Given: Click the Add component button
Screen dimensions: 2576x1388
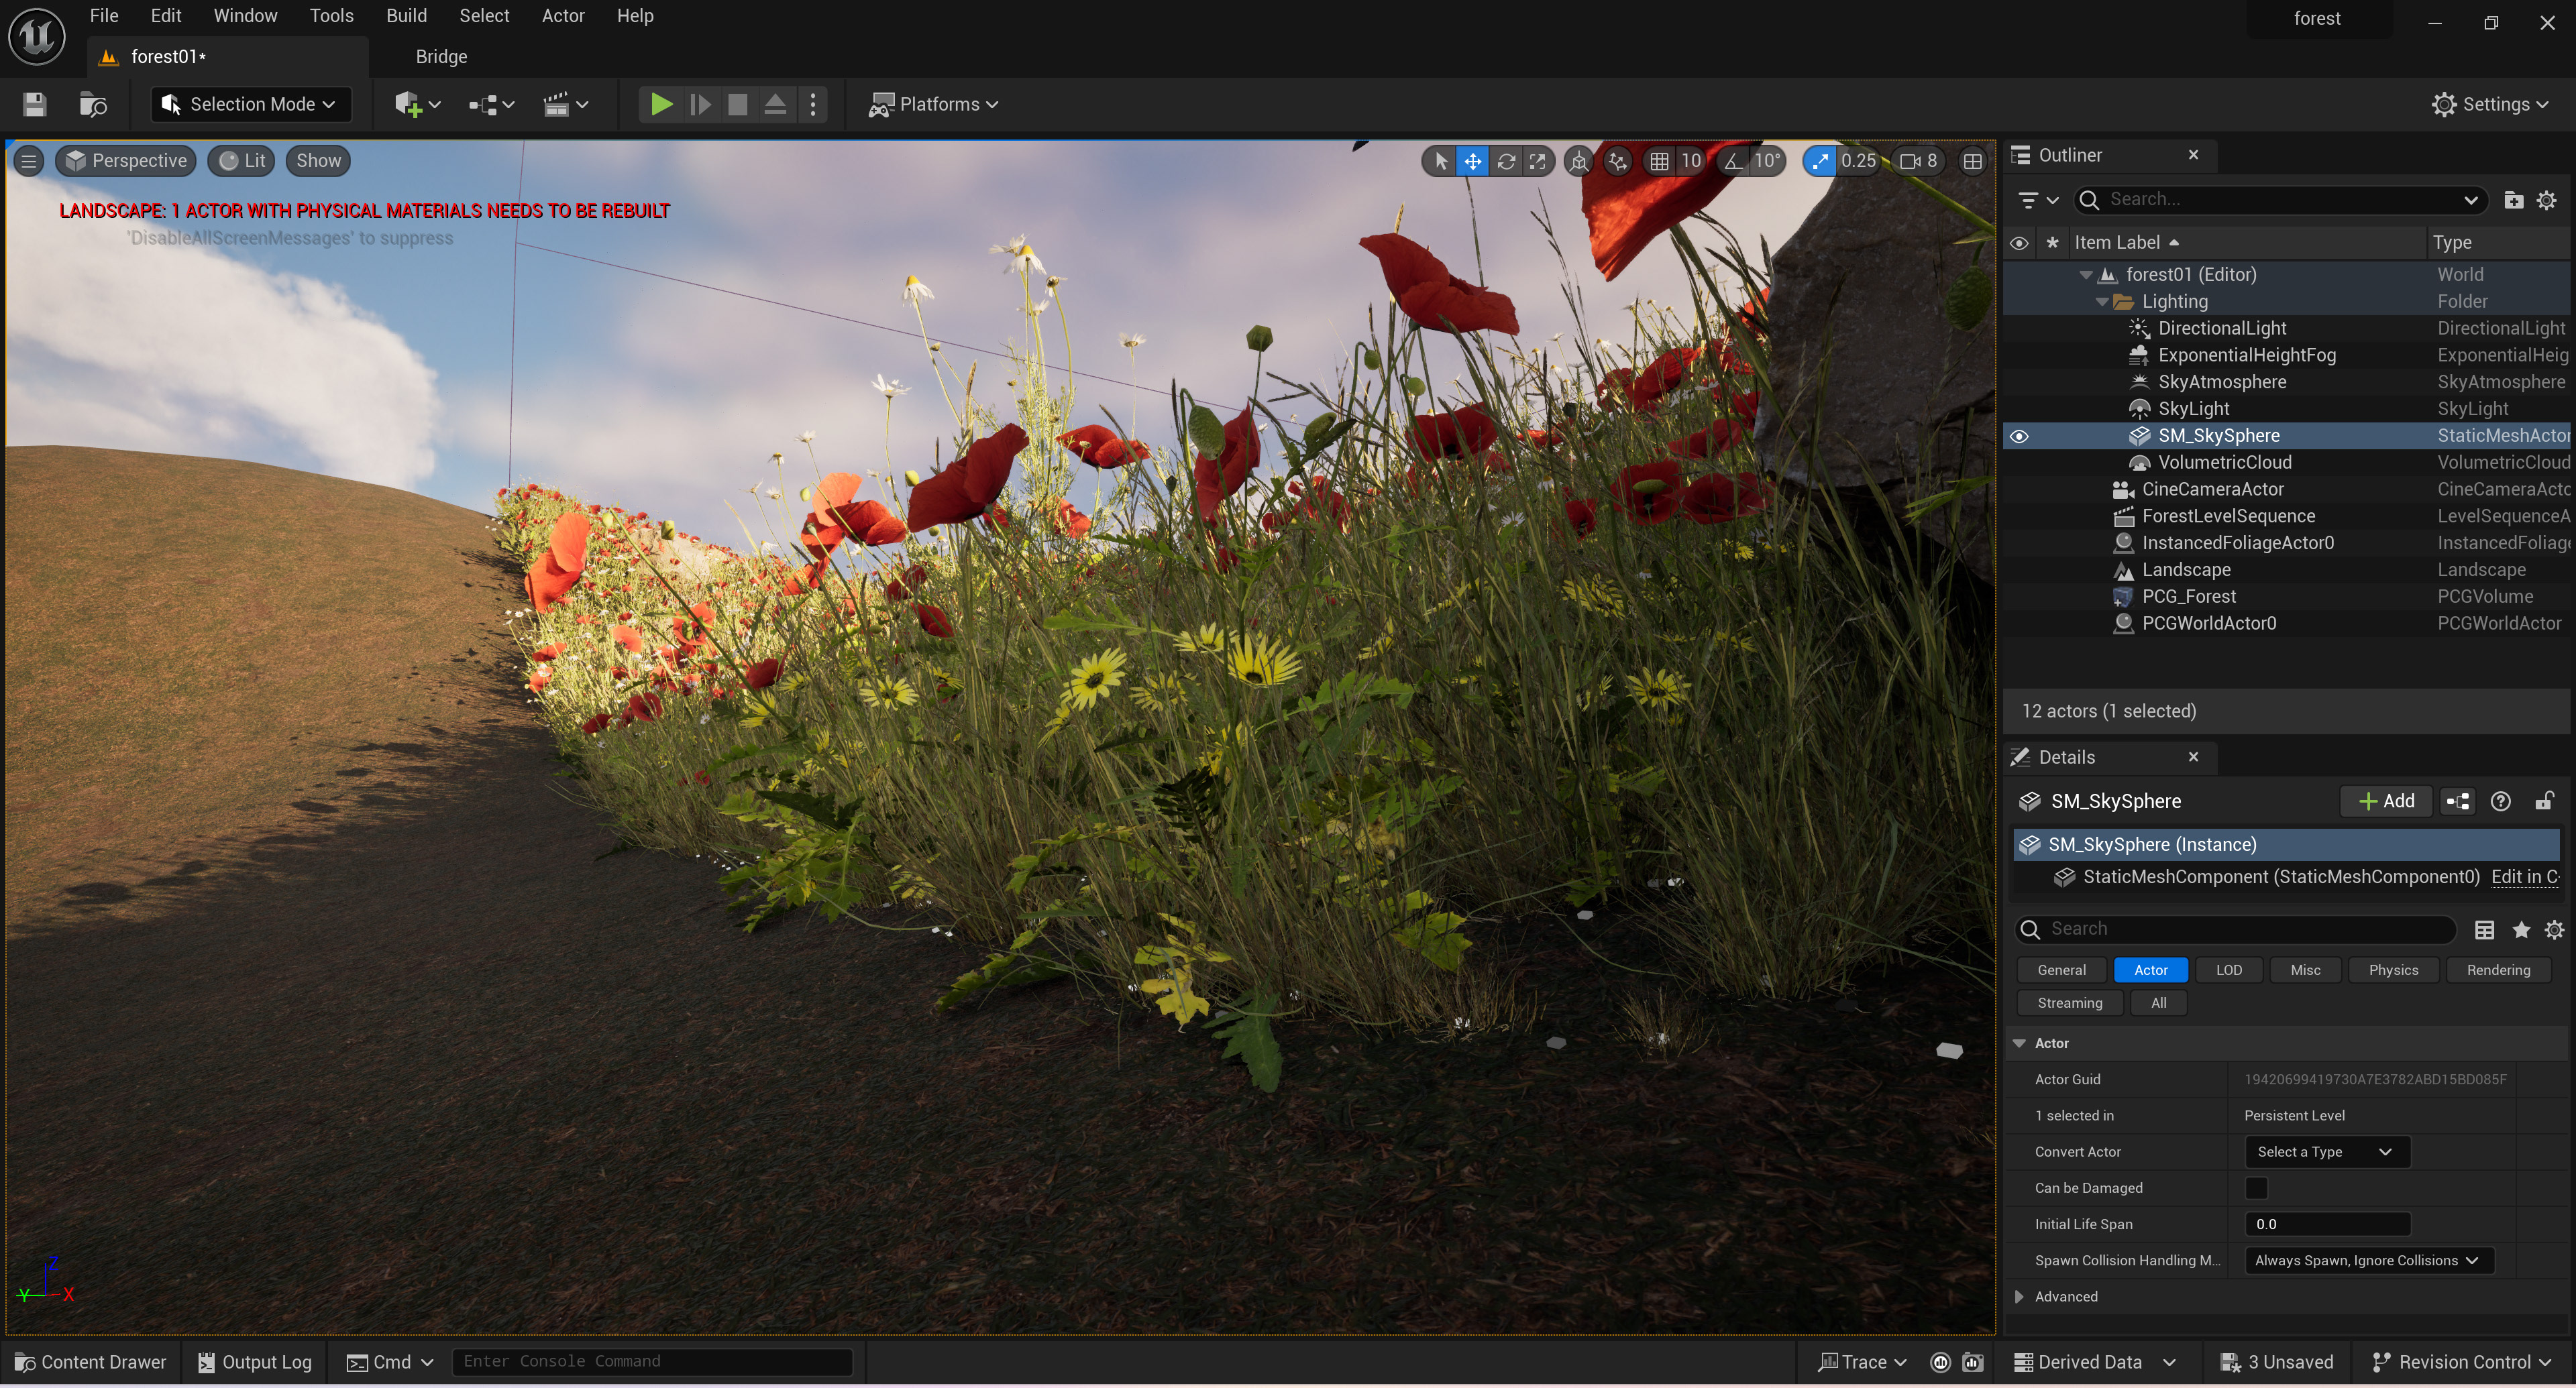Looking at the screenshot, I should (2386, 801).
